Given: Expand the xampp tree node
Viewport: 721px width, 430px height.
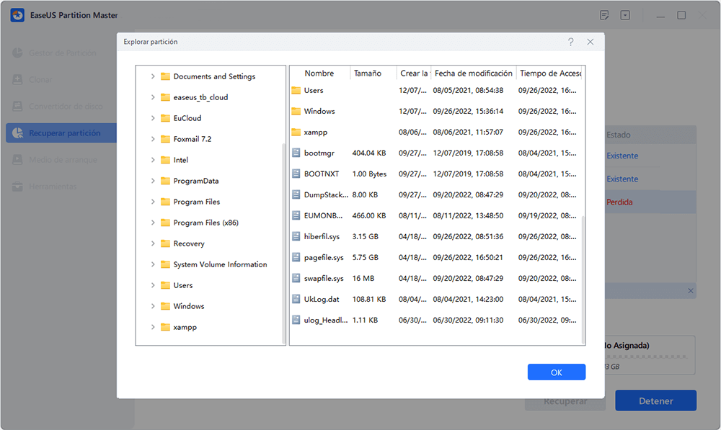Looking at the screenshot, I should pyautogui.click(x=153, y=327).
